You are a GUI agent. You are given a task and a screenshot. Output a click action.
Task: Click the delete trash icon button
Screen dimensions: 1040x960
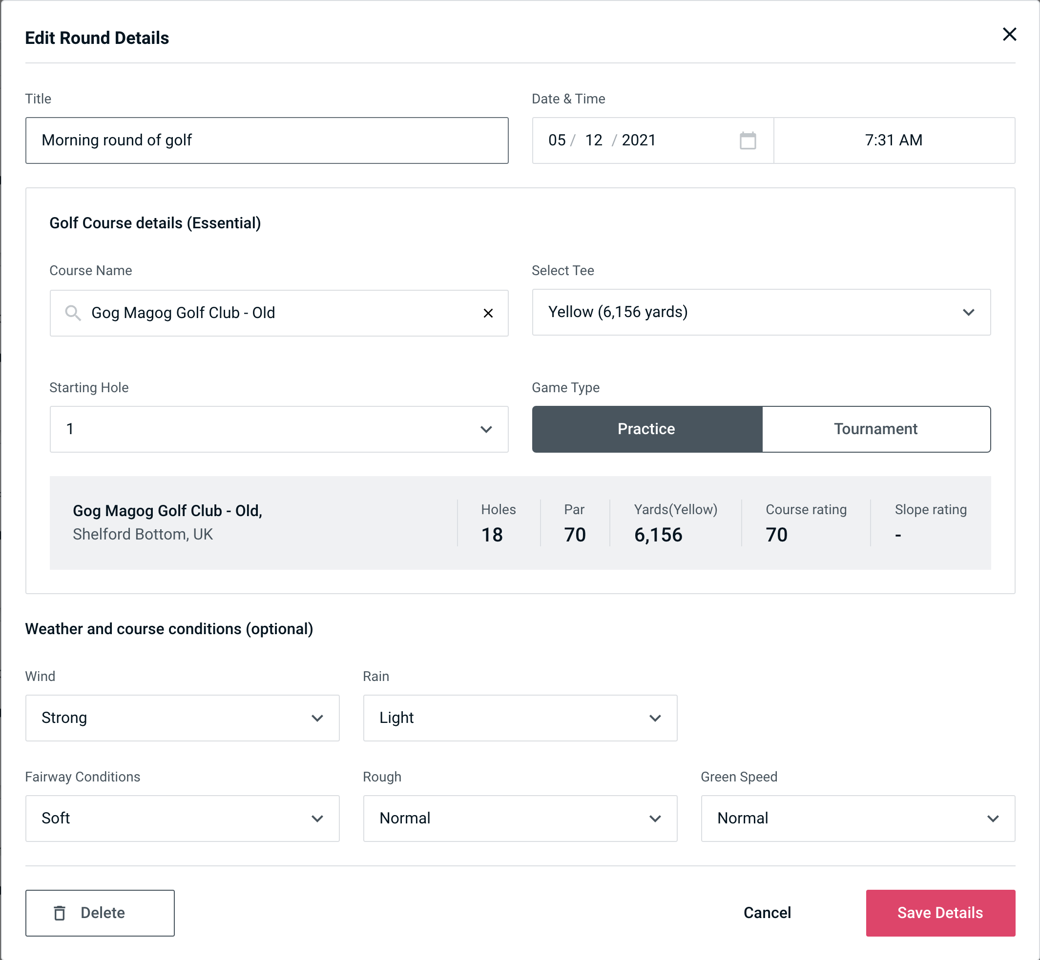(61, 912)
